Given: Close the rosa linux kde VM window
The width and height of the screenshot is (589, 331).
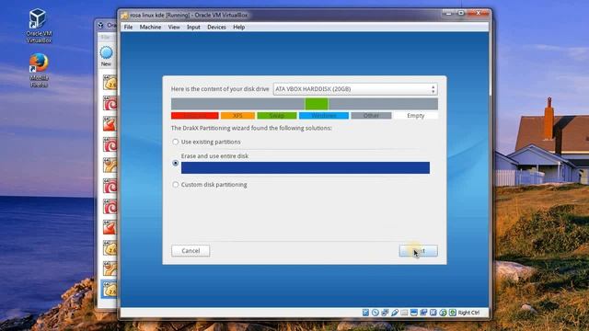Looking at the screenshot, I should [479, 13].
